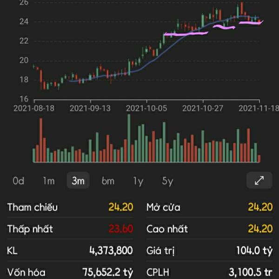Click the price axis label 22
The image size is (279, 279).
click(24, 41)
